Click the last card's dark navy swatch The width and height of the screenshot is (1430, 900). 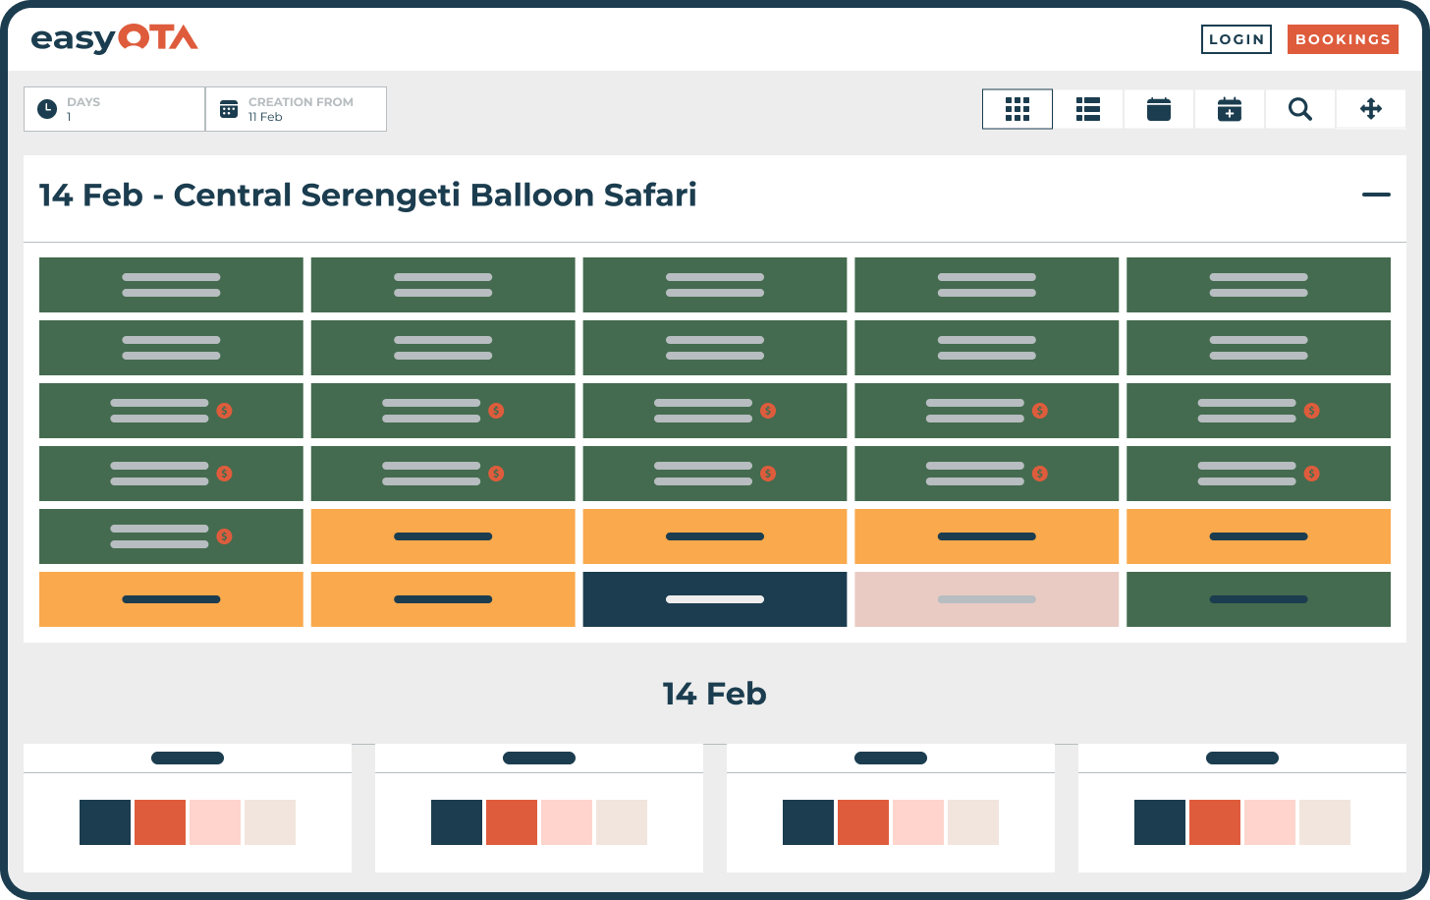[x=1160, y=822]
